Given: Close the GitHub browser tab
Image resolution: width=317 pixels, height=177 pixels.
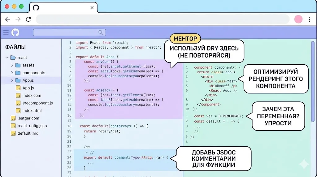Looking at the screenshot, I should [92, 8].
